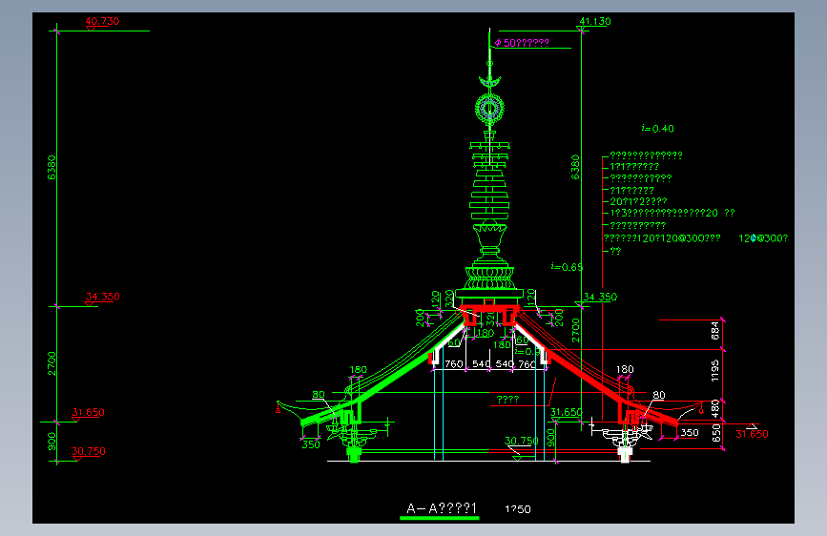827x536 pixels.
Task: Select the 12Φ@300? note text
Action: [763, 238]
